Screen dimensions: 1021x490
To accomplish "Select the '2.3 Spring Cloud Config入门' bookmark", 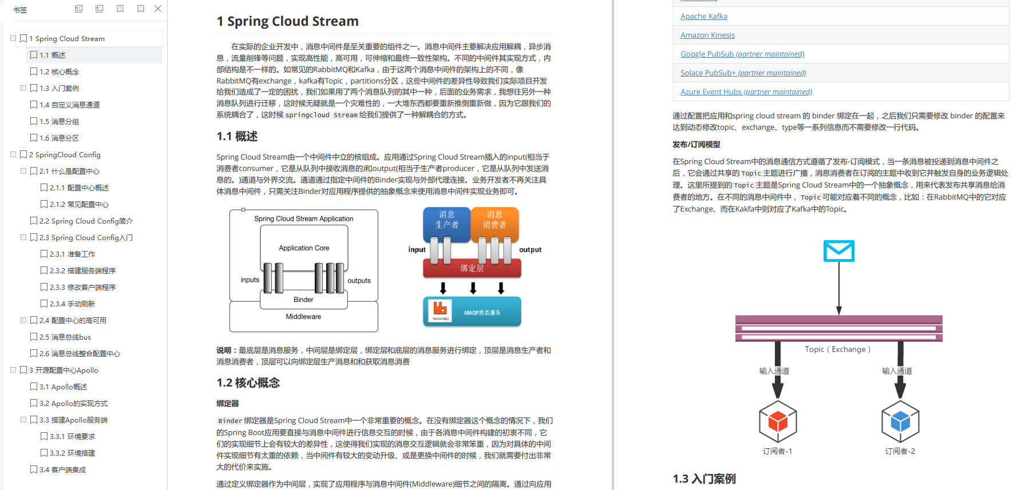I will (x=86, y=237).
